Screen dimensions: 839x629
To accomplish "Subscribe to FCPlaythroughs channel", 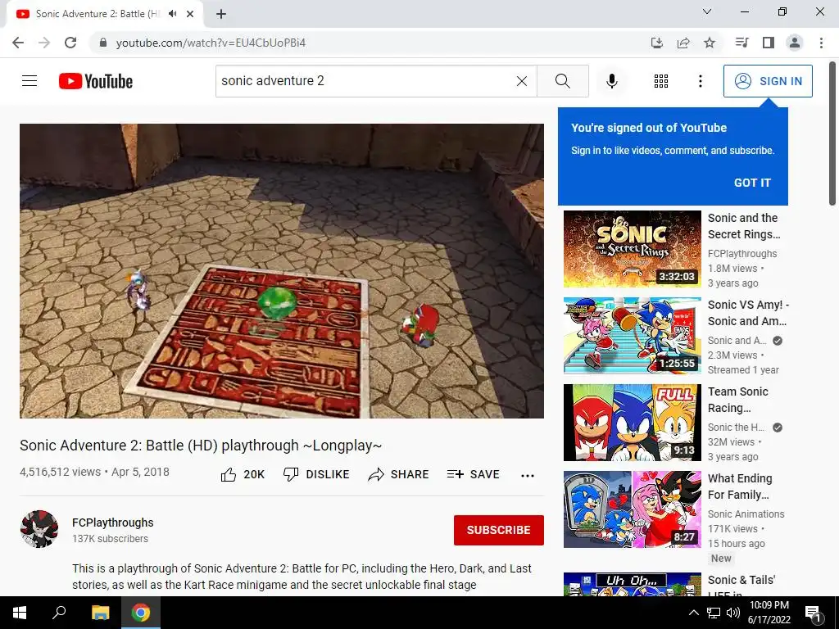I will [499, 530].
